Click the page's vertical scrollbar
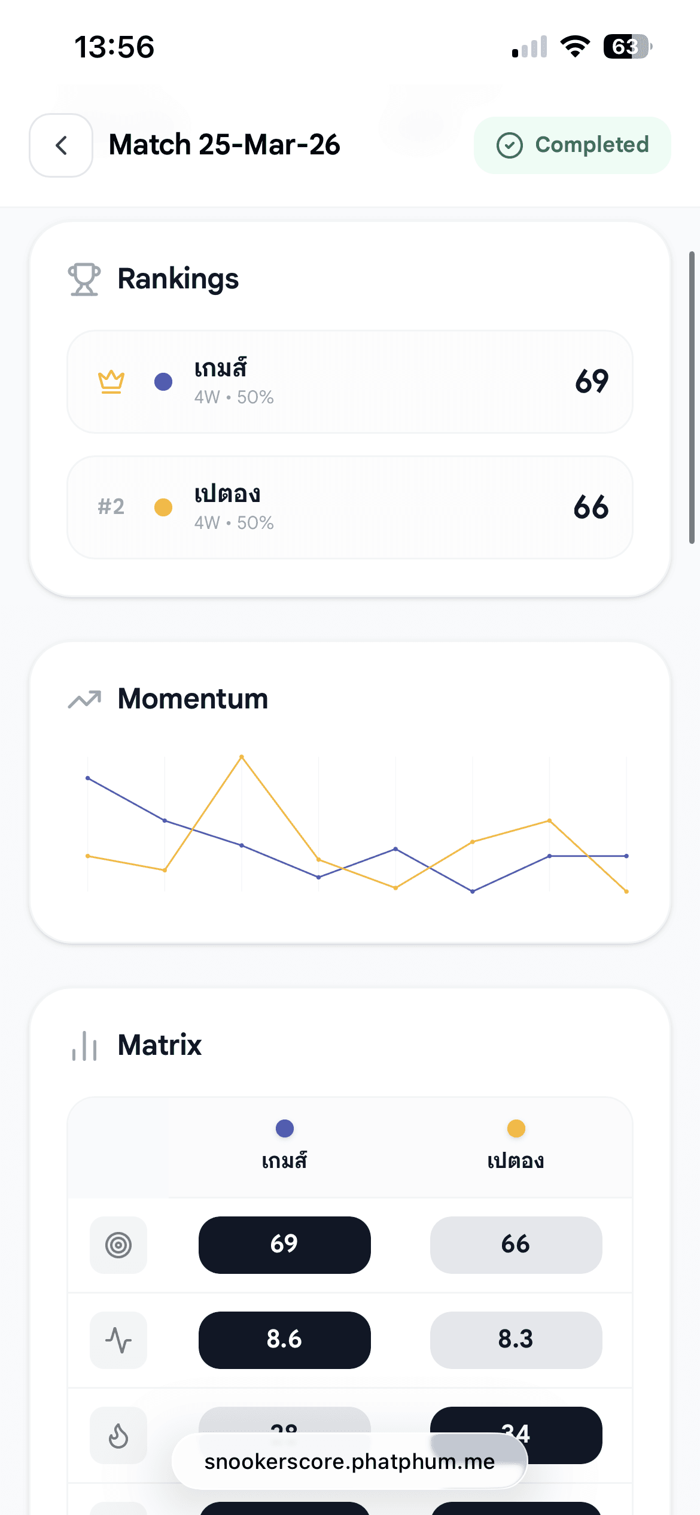The height and width of the screenshot is (1515, 700). 692,397
